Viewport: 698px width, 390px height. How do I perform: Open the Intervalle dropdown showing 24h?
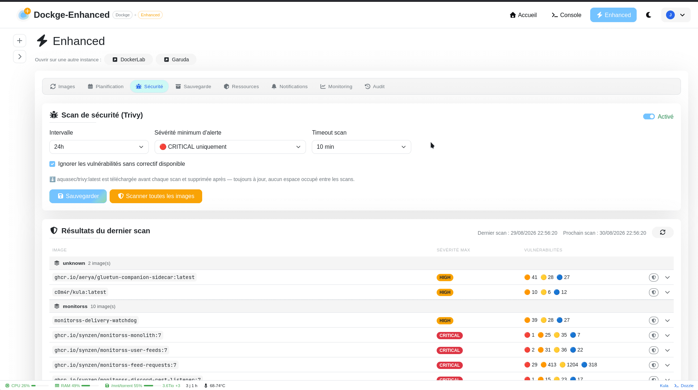pos(99,147)
